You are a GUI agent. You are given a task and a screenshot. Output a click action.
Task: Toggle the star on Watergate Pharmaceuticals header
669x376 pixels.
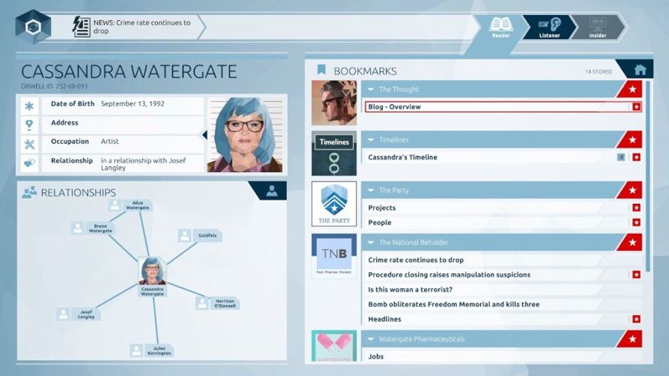click(x=632, y=339)
